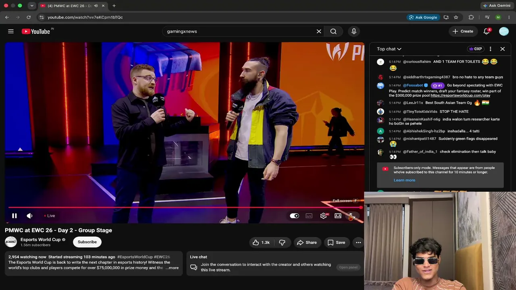Open the tab search dropdown arrow
Image resolution: width=516 pixels, height=290 pixels.
click(31, 6)
